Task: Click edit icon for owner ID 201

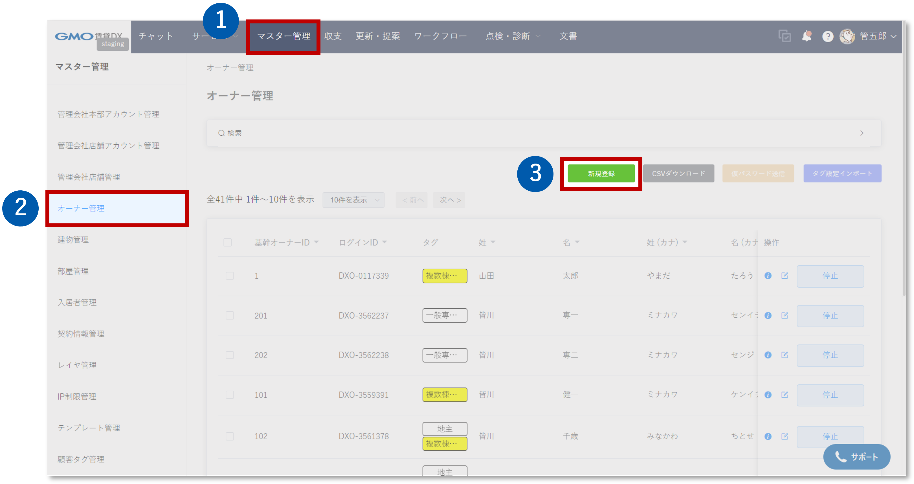Action: pyautogui.click(x=785, y=315)
